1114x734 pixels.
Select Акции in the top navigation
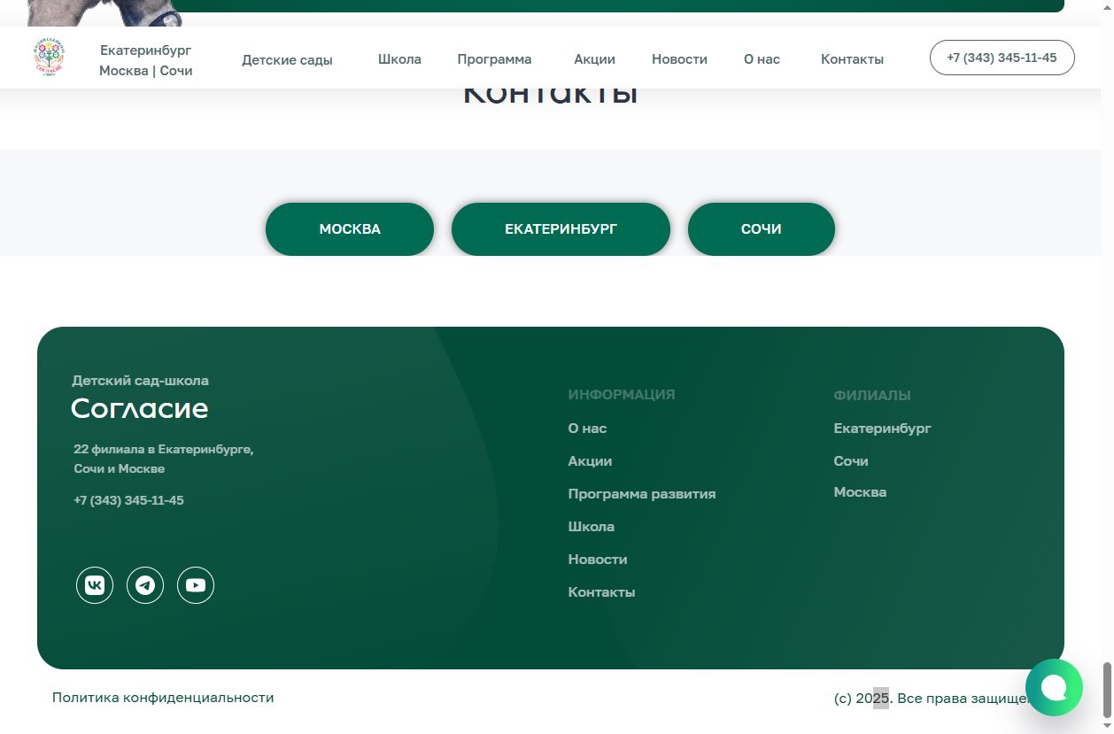pyautogui.click(x=594, y=59)
